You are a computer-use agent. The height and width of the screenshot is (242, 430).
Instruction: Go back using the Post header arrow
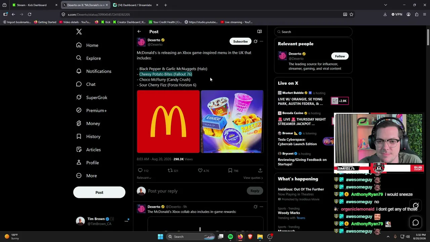pyautogui.click(x=139, y=32)
